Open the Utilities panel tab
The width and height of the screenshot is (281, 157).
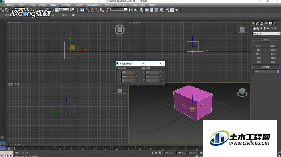[274, 23]
